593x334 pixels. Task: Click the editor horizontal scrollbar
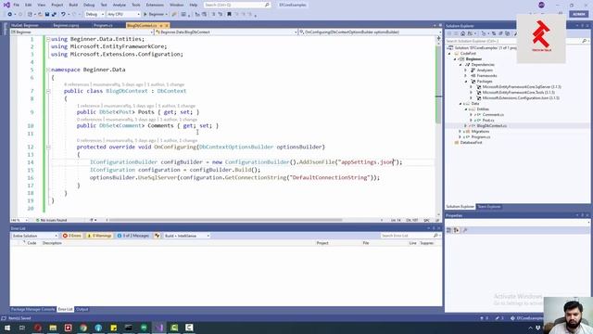[x=226, y=220]
